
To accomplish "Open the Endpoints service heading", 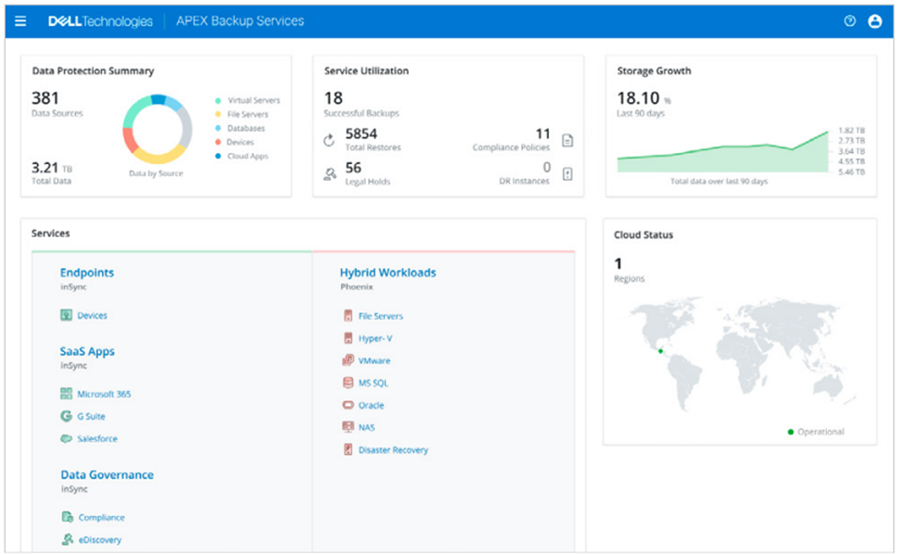I will pyautogui.click(x=87, y=272).
